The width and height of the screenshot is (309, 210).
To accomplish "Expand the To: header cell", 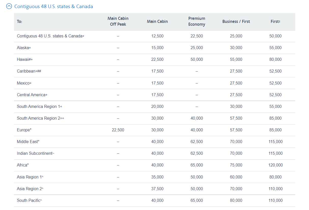I will click(x=20, y=21).
